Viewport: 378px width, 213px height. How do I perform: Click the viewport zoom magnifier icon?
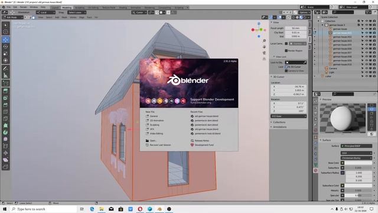264,41
